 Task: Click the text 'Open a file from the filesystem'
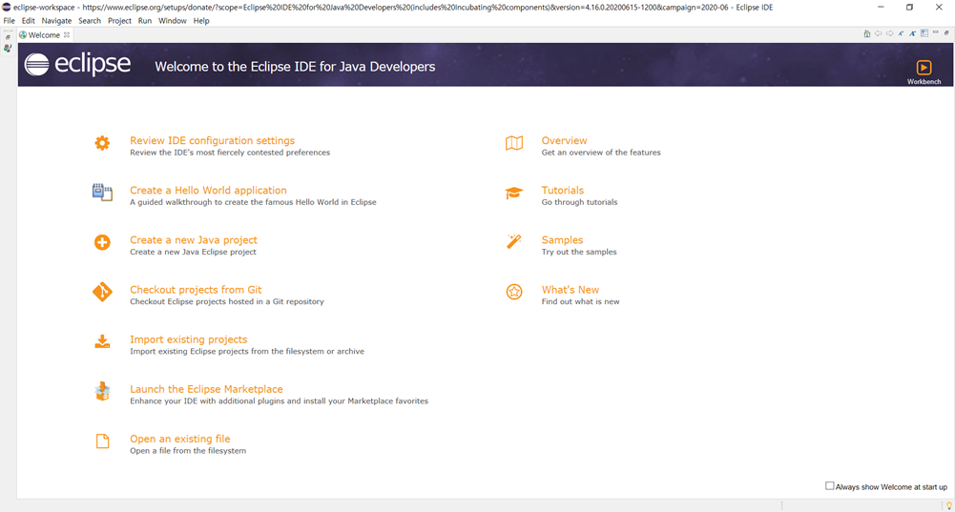[x=188, y=451]
